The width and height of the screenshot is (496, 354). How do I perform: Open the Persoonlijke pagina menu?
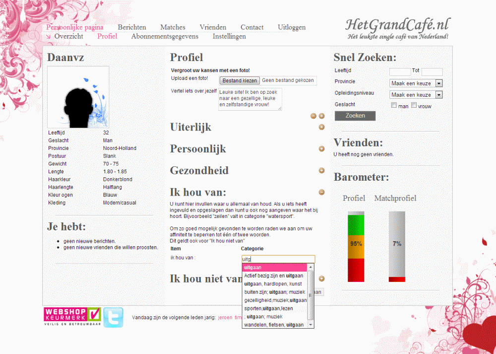coord(75,27)
